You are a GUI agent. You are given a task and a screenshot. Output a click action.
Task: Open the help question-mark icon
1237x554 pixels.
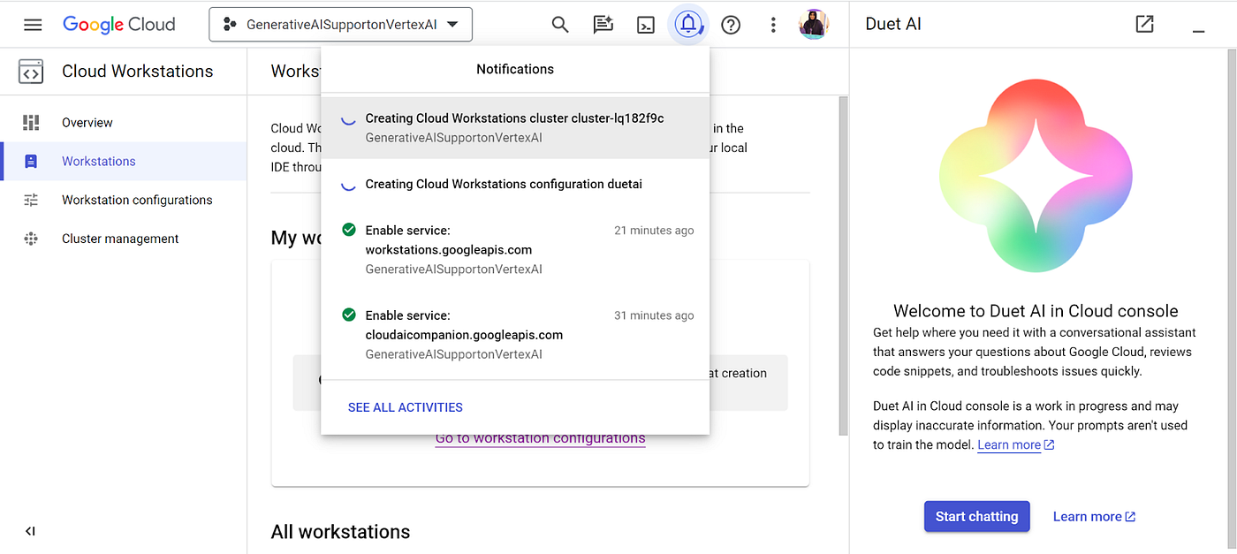pyautogui.click(x=731, y=25)
